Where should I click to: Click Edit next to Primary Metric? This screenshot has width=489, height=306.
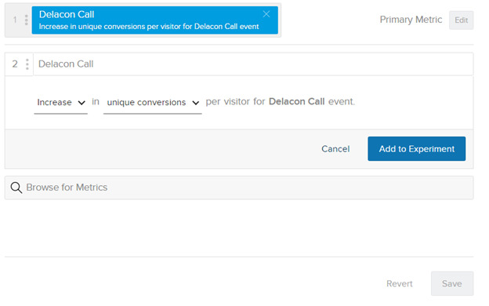pyautogui.click(x=461, y=20)
